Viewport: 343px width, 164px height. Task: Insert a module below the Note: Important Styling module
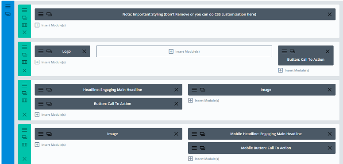(x=50, y=25)
